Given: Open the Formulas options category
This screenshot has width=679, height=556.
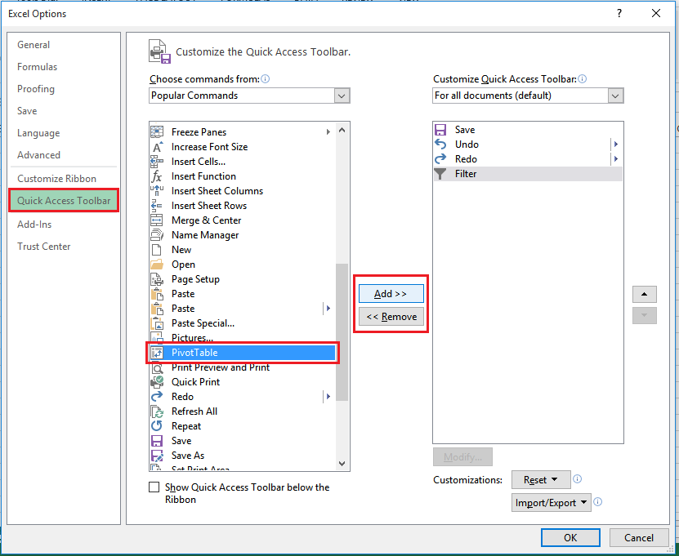Looking at the screenshot, I should [38, 67].
